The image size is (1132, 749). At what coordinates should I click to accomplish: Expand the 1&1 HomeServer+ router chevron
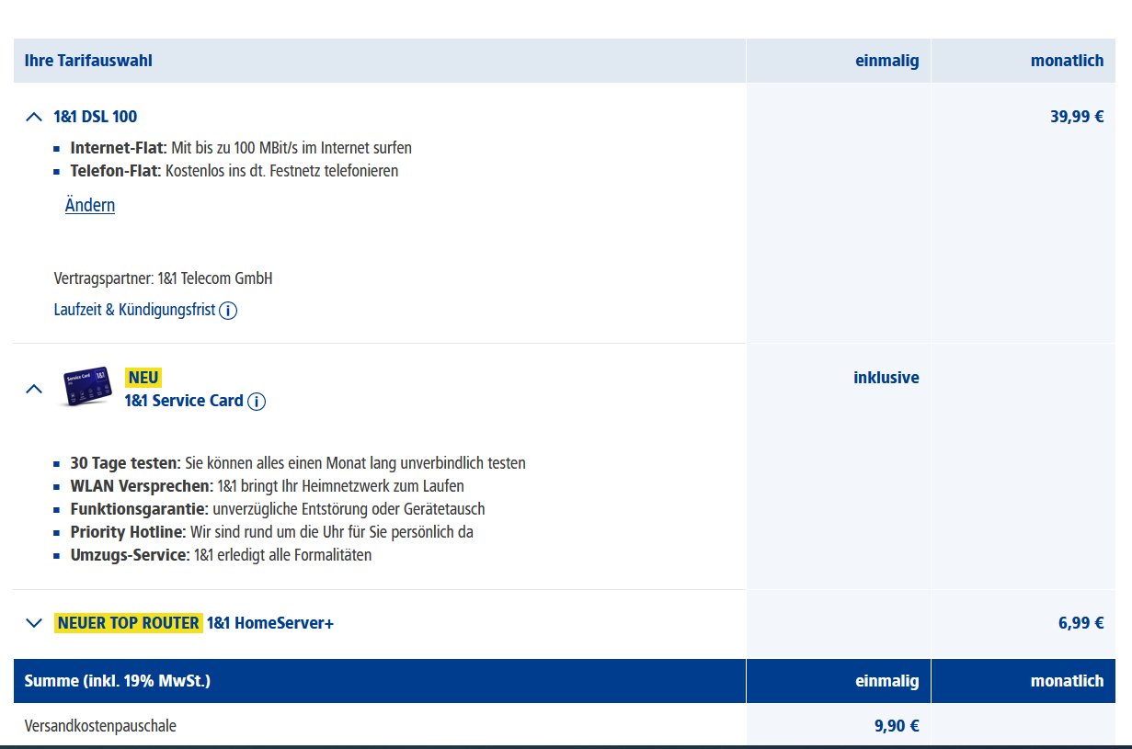(x=34, y=623)
